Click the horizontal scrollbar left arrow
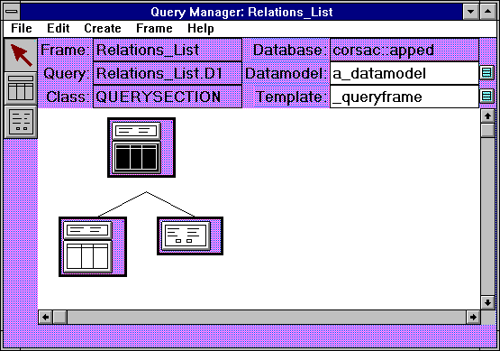The image size is (500, 351). 46,317
